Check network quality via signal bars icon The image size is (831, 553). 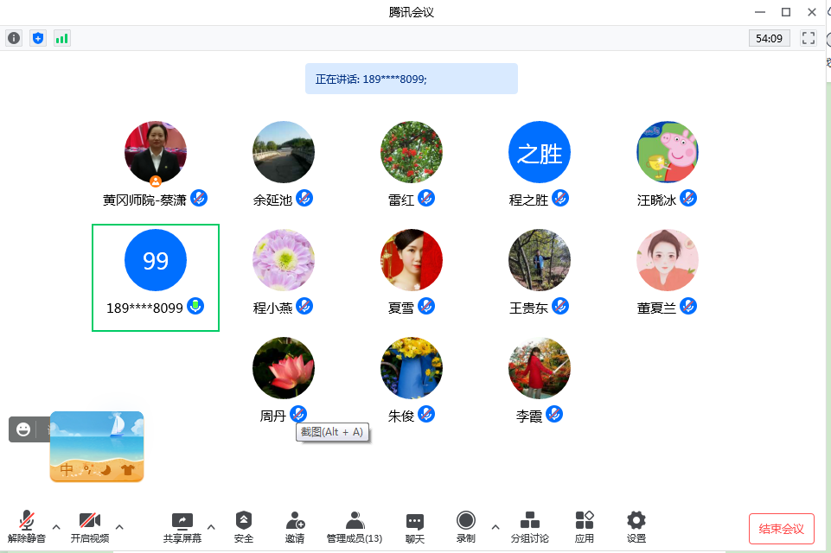point(61,38)
